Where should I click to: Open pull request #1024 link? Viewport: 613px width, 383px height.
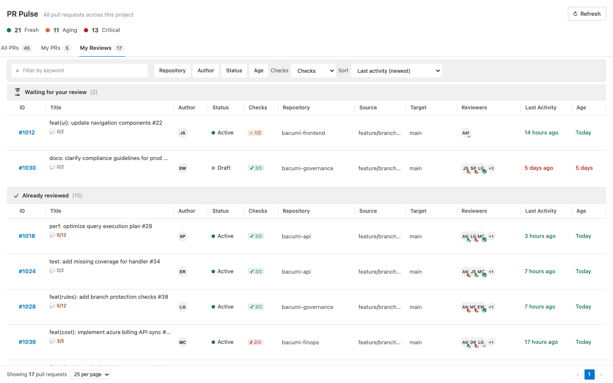click(x=27, y=272)
